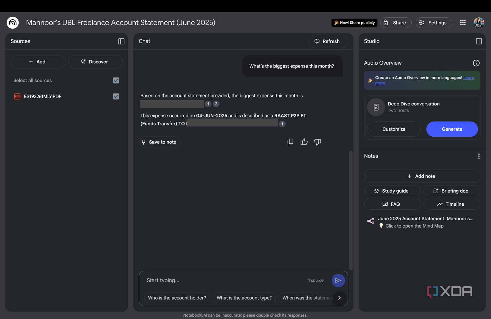
Task: Click the NotebookLM logo icon
Action: coord(13,23)
